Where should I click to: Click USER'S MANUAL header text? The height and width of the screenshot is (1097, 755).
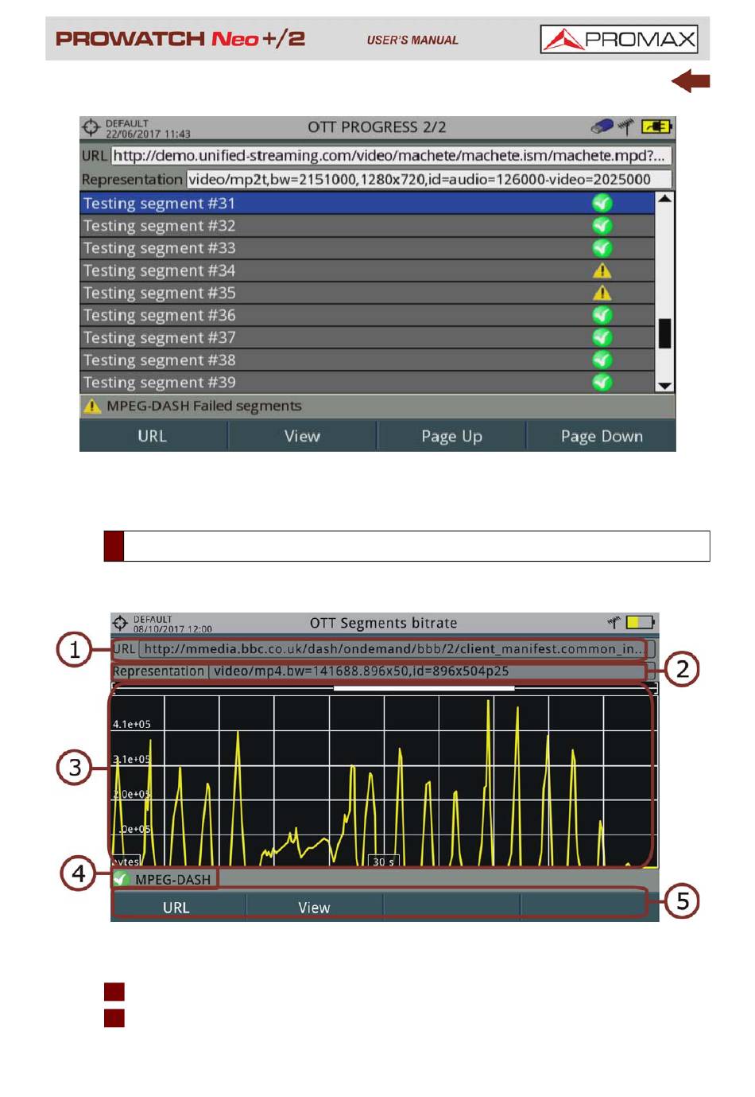(x=412, y=40)
